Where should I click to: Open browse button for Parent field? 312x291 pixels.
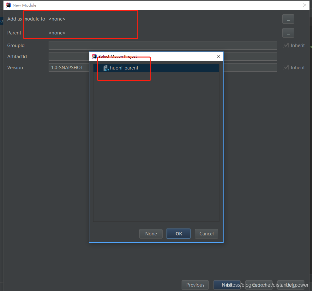pos(288,33)
